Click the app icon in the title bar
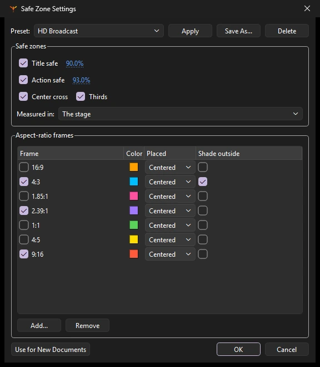The width and height of the screenshot is (320, 367). tap(13, 9)
